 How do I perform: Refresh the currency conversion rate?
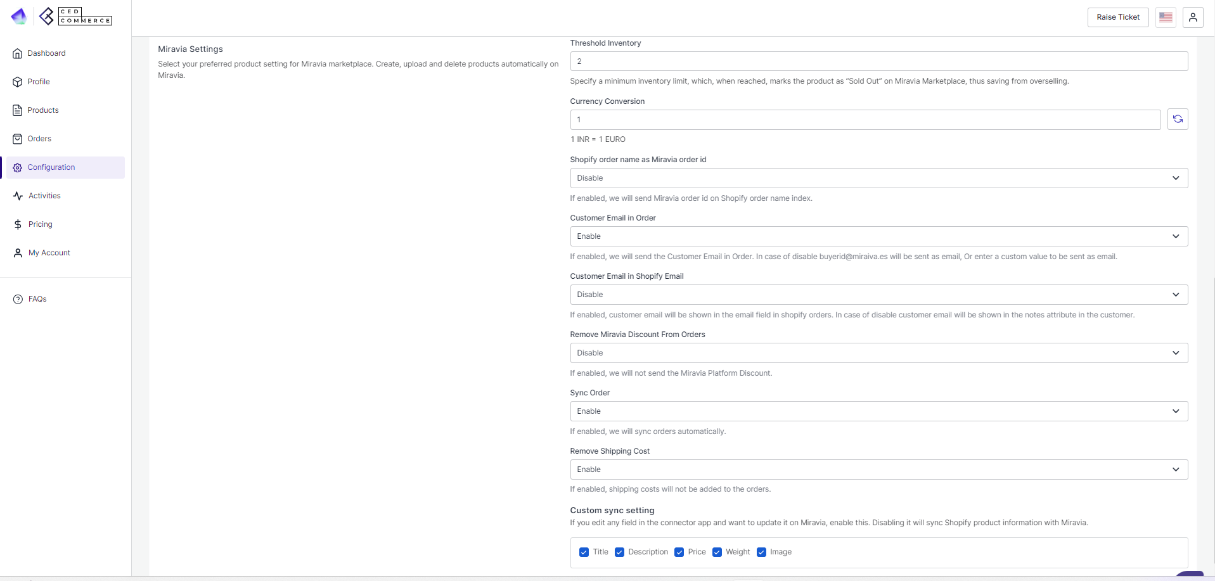[x=1178, y=119]
